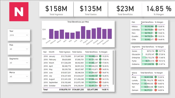Image resolution: width=175 pixels, height=98 pixels.
Task: Select the $23M Total Beneficios card
Action: point(125,9)
